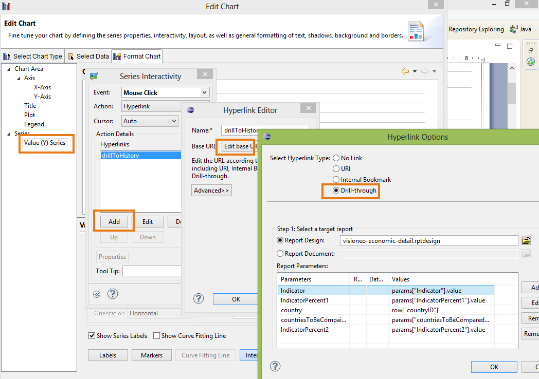Open the Action dropdown showing Hyperlink

[x=151, y=106]
